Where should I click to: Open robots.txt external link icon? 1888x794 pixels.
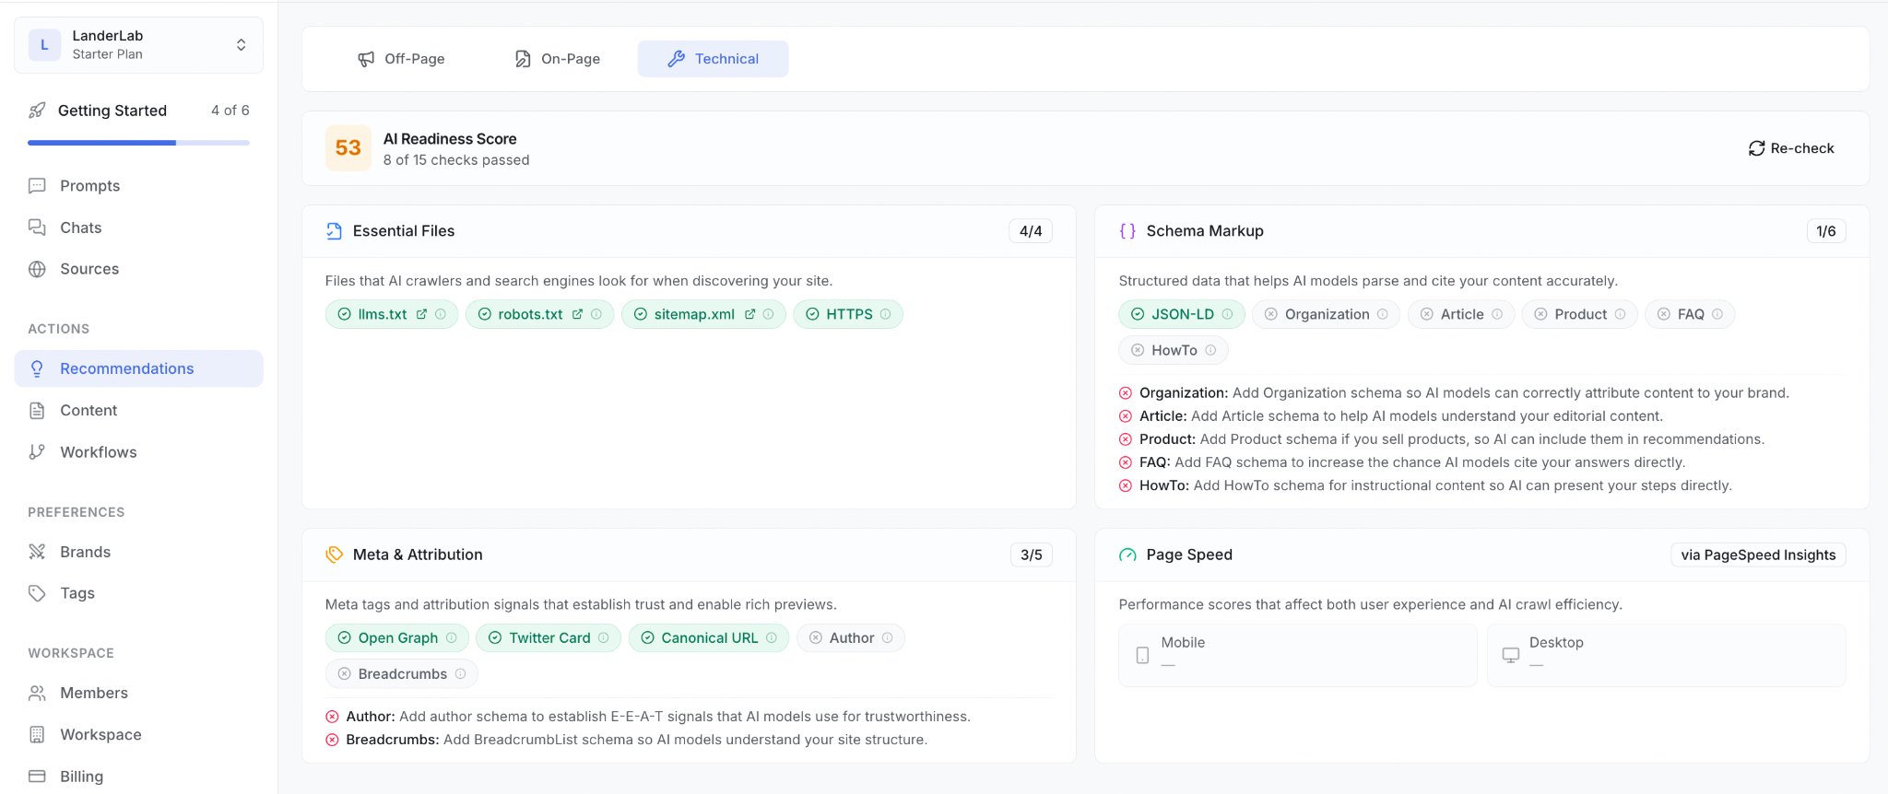pos(577,314)
